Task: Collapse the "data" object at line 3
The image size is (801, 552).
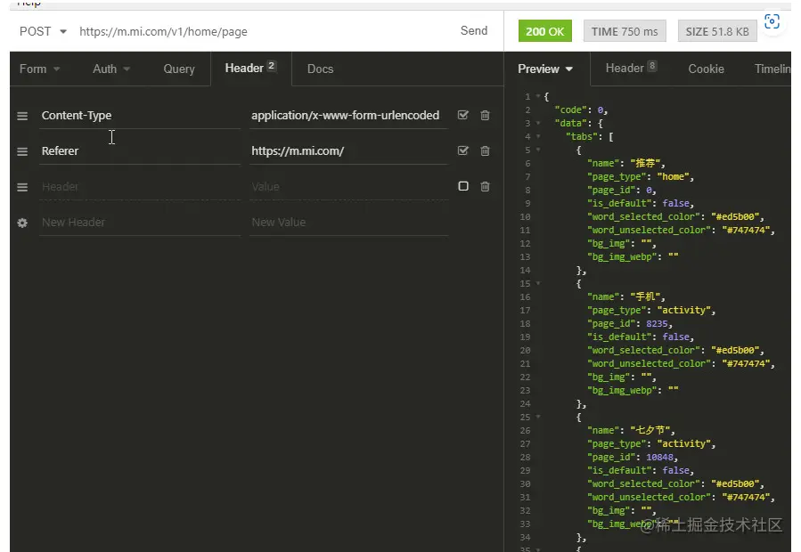Action: click(x=538, y=123)
